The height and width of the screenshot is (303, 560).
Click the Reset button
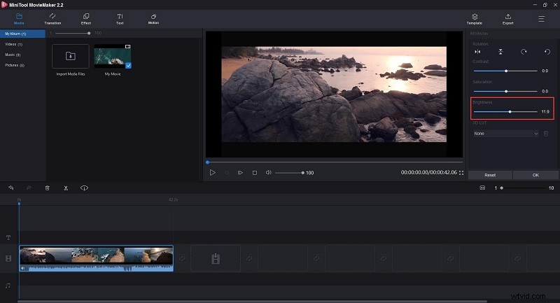pyautogui.click(x=490, y=175)
